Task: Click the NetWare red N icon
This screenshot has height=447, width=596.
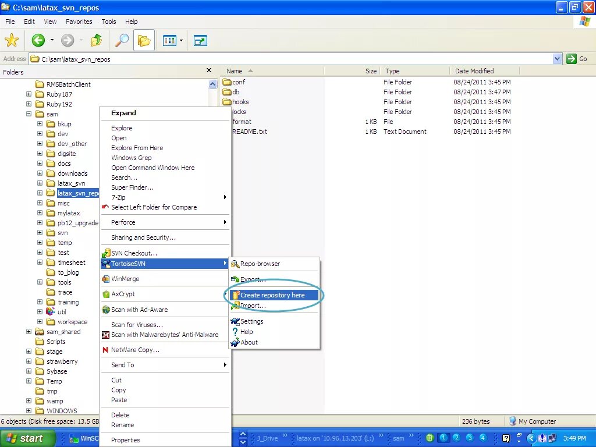Action: tap(105, 350)
